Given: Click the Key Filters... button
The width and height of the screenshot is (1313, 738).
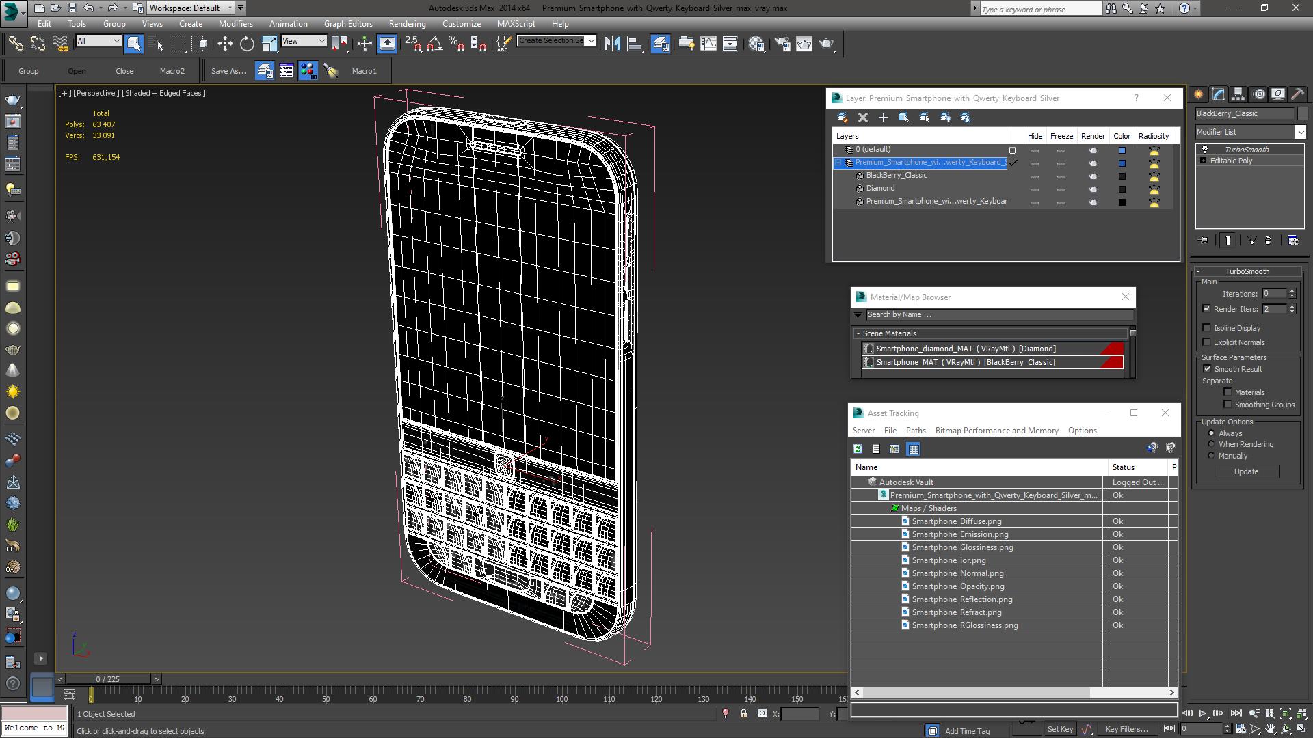Looking at the screenshot, I should coord(1126,729).
